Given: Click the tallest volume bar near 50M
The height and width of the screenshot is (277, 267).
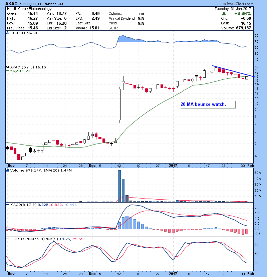Looking at the screenshot, I should click(x=119, y=186).
